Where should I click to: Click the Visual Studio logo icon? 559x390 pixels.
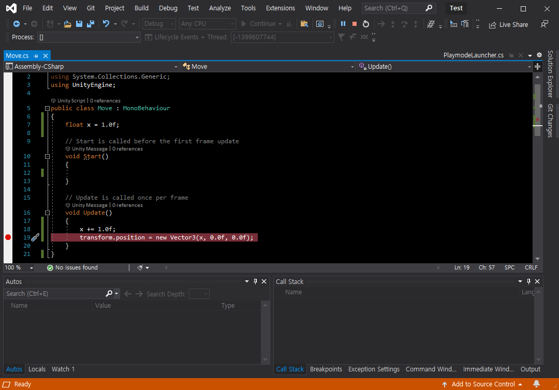coord(11,8)
